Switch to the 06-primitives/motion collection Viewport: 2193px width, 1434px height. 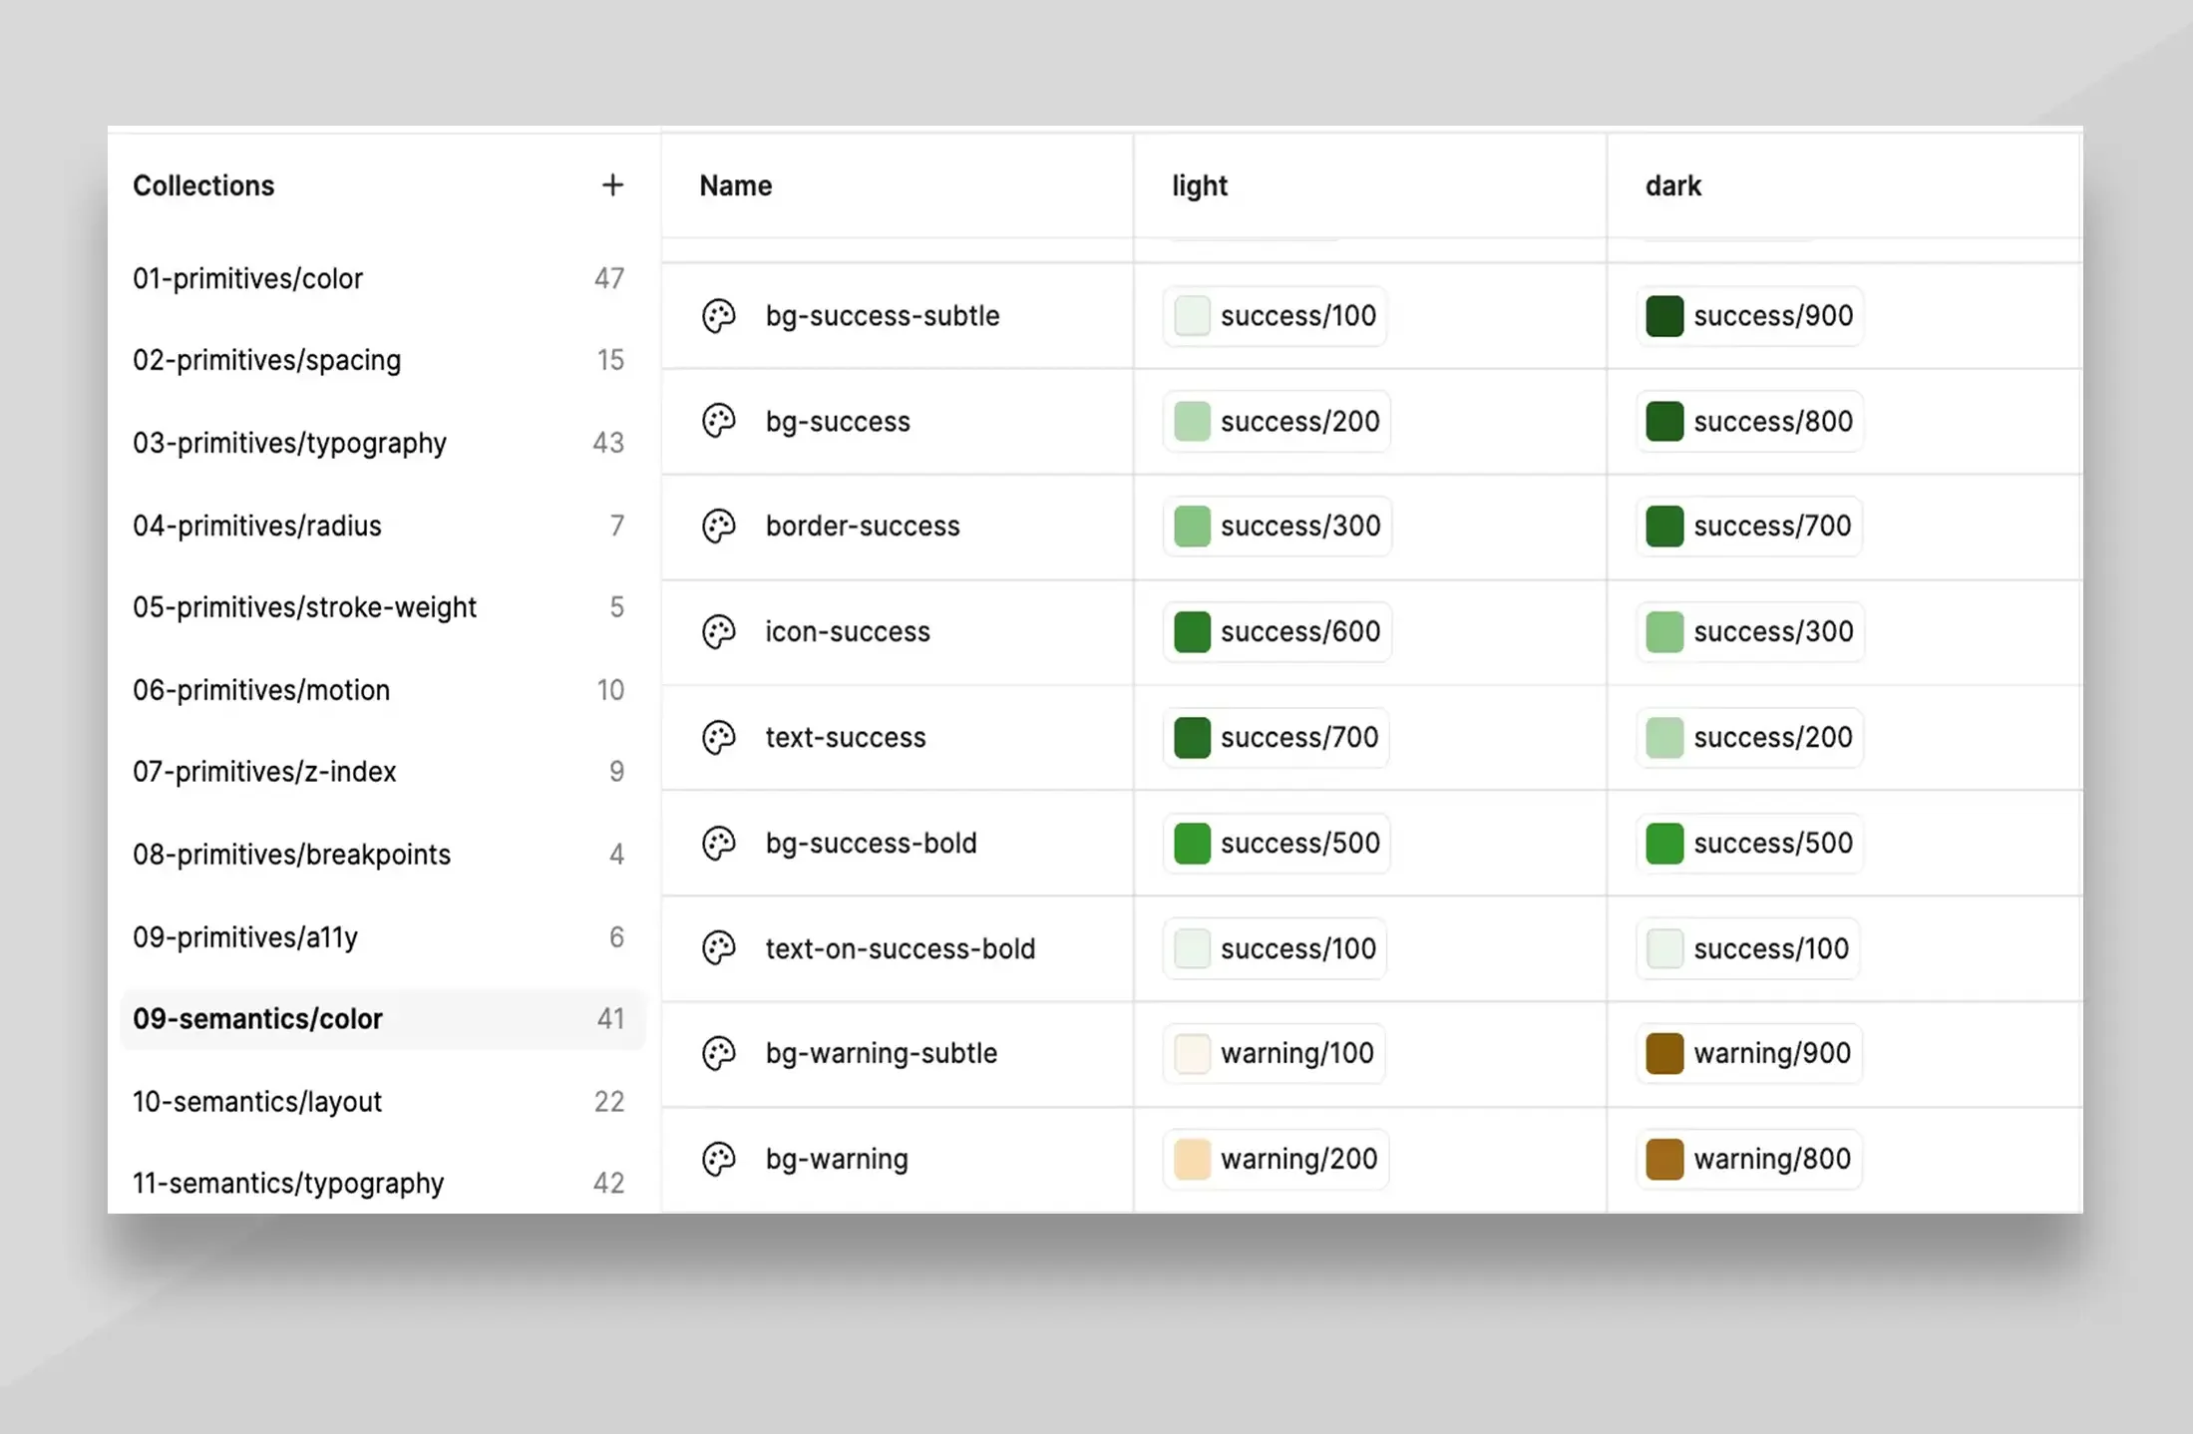click(382, 690)
